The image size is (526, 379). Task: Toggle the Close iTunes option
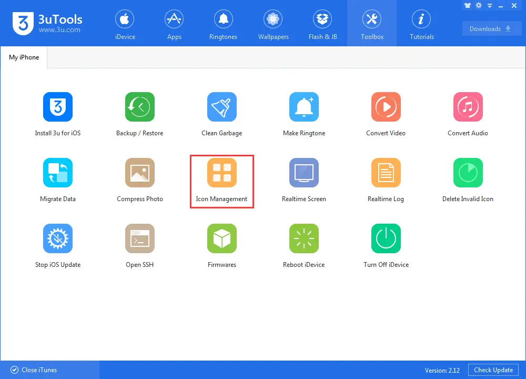click(34, 370)
